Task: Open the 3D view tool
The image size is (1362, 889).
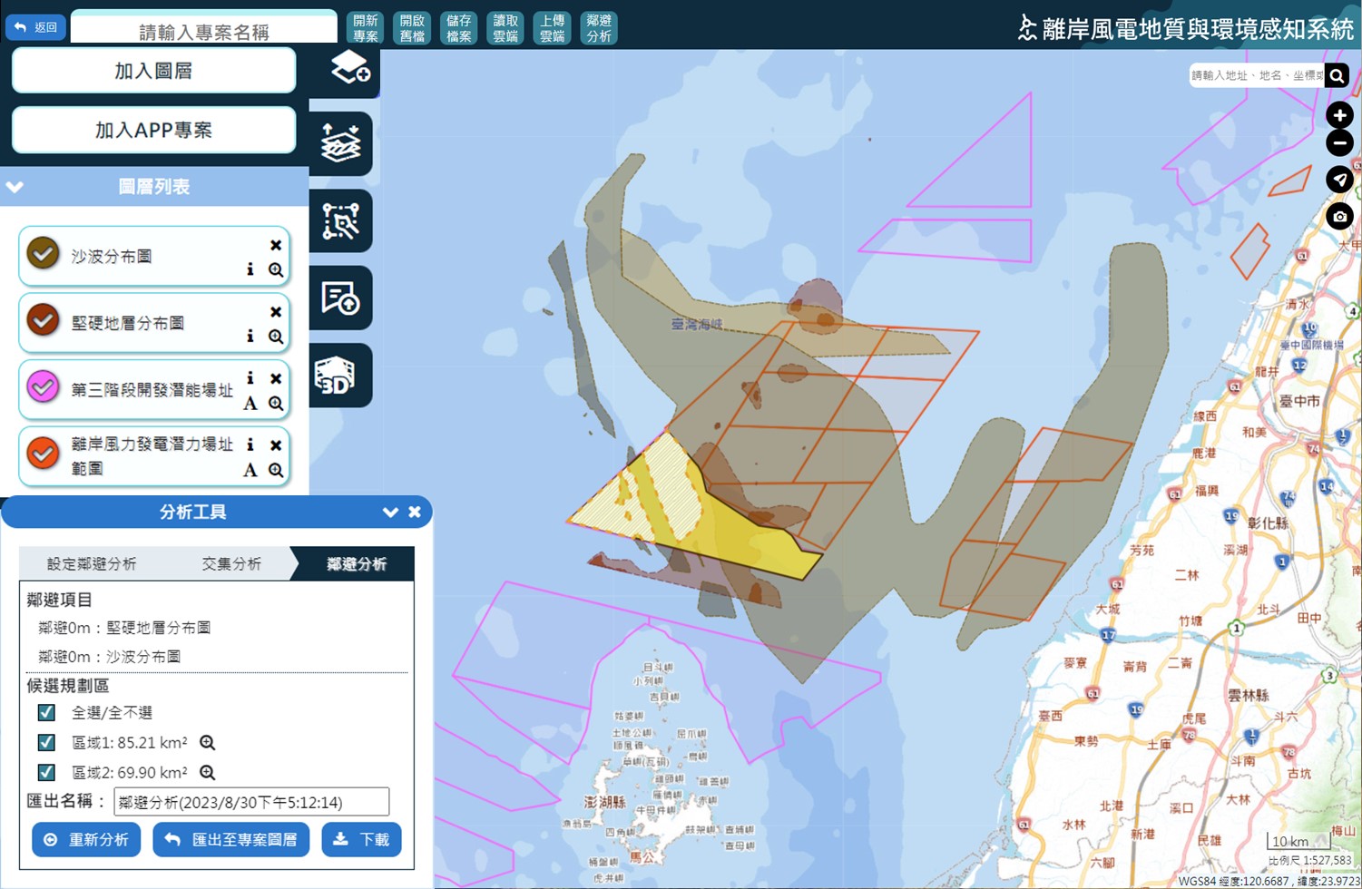Action: pos(340,376)
